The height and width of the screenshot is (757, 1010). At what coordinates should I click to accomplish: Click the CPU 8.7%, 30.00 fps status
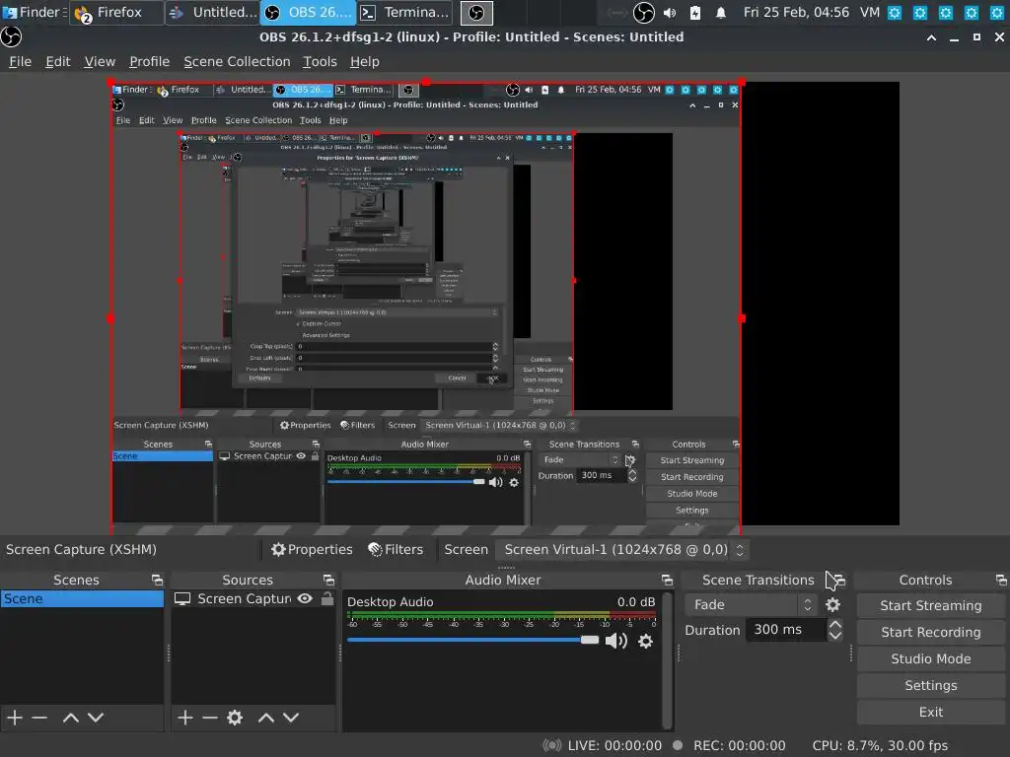pyautogui.click(x=880, y=745)
